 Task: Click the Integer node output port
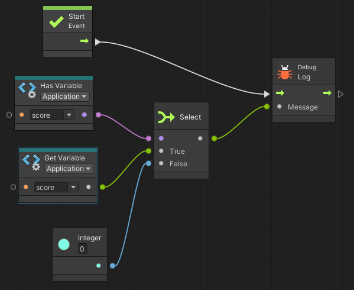[x=99, y=266]
